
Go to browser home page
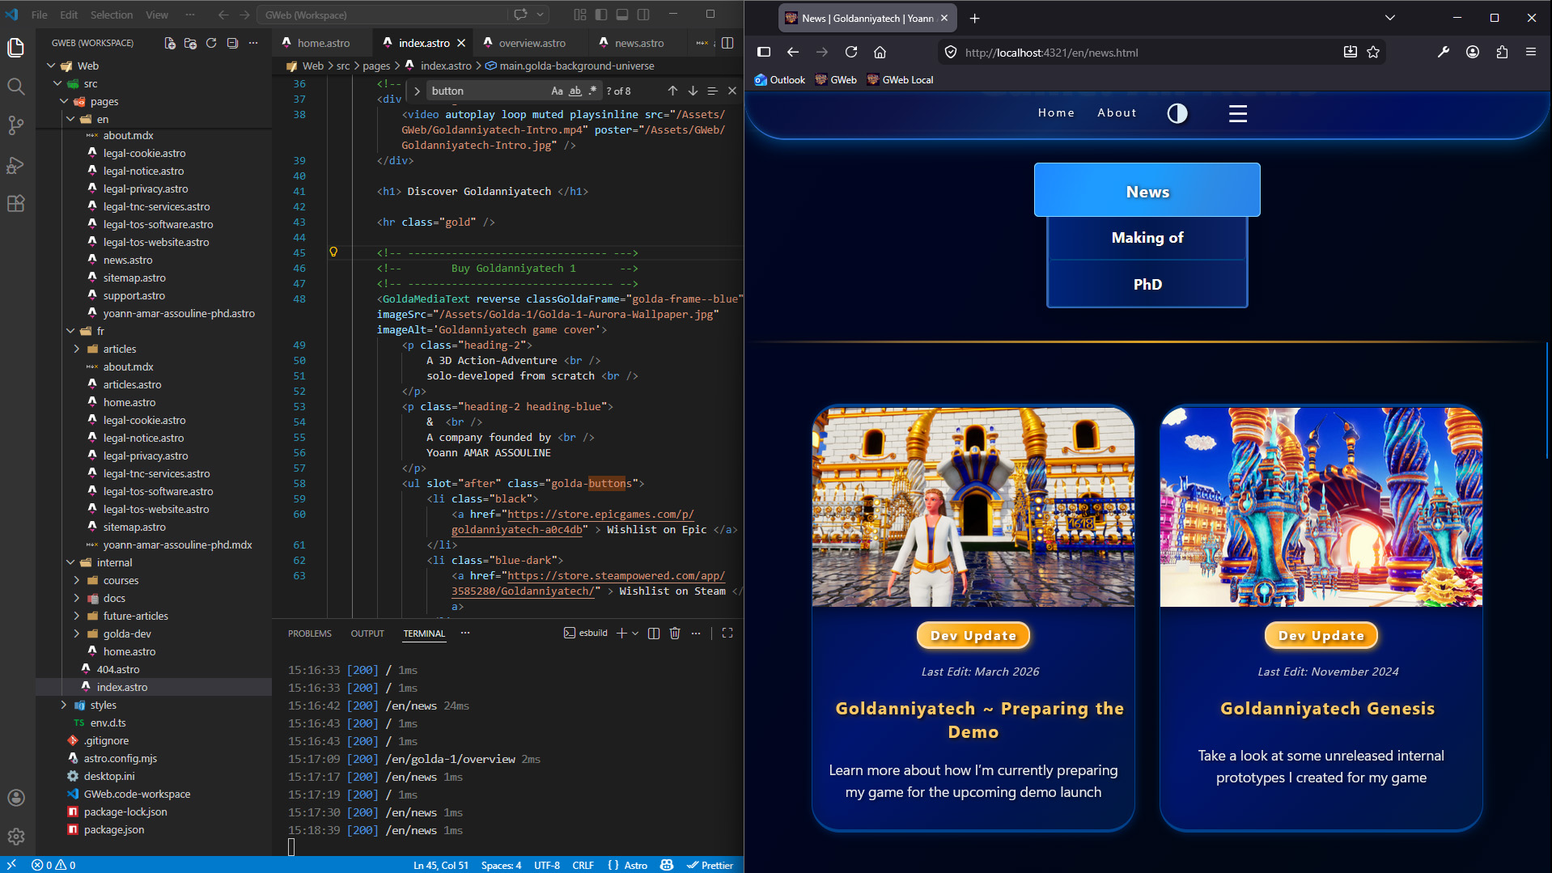point(880,52)
